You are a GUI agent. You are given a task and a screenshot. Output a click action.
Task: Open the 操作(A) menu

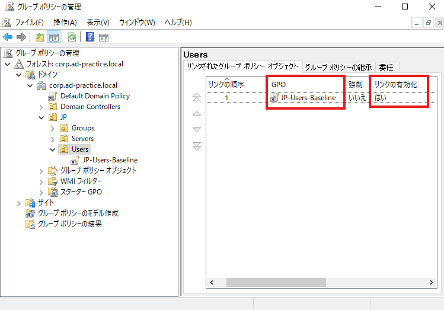click(x=65, y=23)
